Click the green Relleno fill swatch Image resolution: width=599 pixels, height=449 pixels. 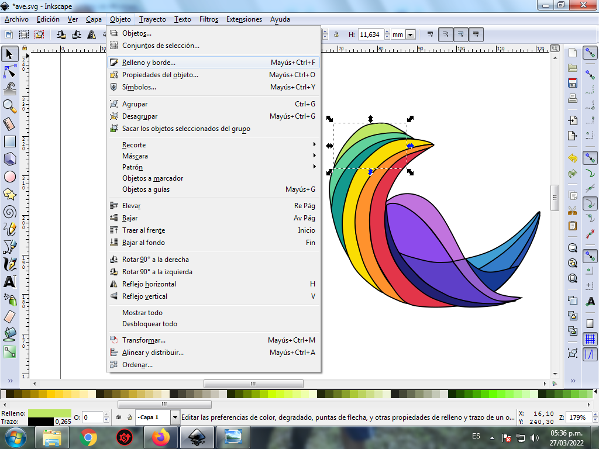coord(49,413)
